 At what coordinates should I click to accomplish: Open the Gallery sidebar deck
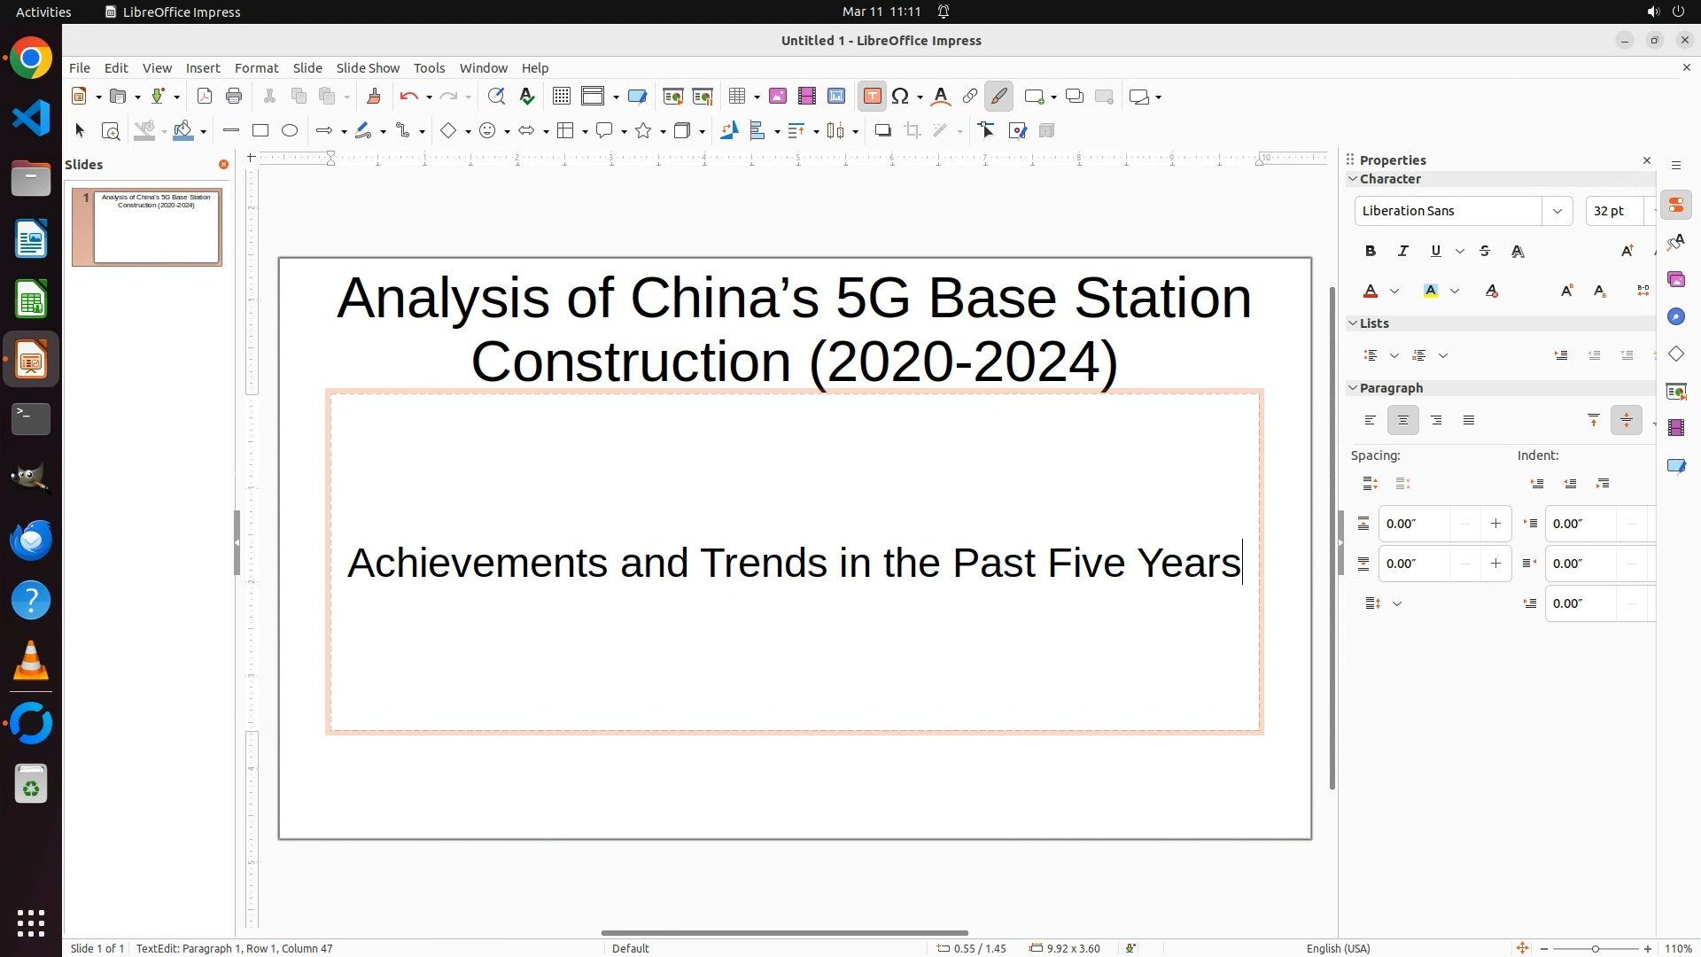[x=1676, y=280]
